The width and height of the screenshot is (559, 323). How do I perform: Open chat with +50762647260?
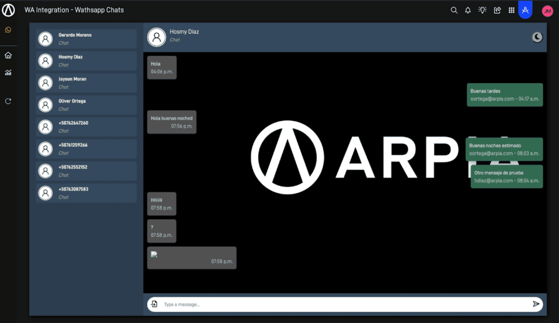[x=86, y=127]
